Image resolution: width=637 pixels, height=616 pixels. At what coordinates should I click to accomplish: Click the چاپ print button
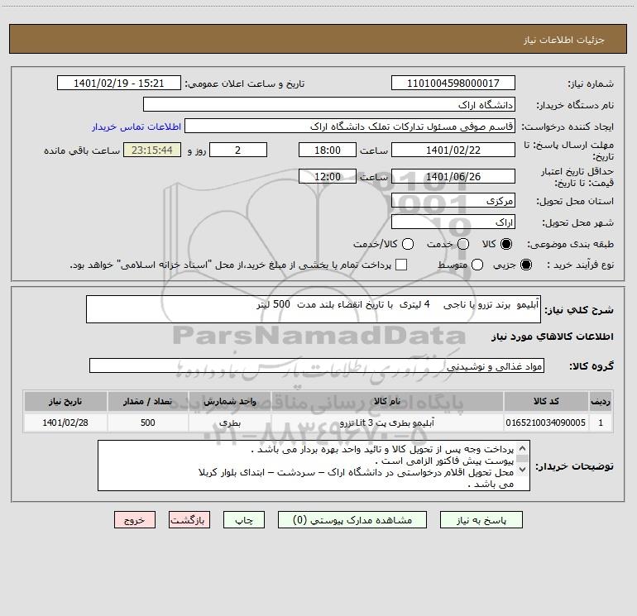244,520
